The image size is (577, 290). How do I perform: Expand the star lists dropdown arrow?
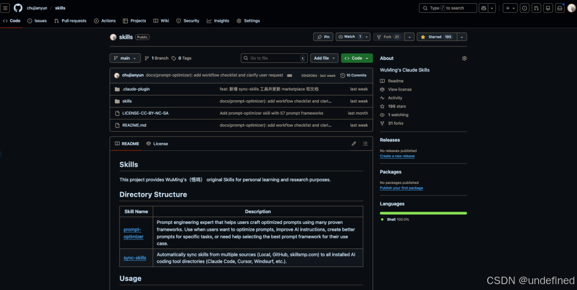coord(462,37)
